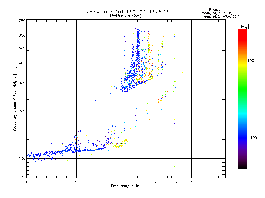Image resolution: width=265 pixels, height=198 pixels.
Task: Click the y-axis tick label '100'
Action: coord(22,159)
